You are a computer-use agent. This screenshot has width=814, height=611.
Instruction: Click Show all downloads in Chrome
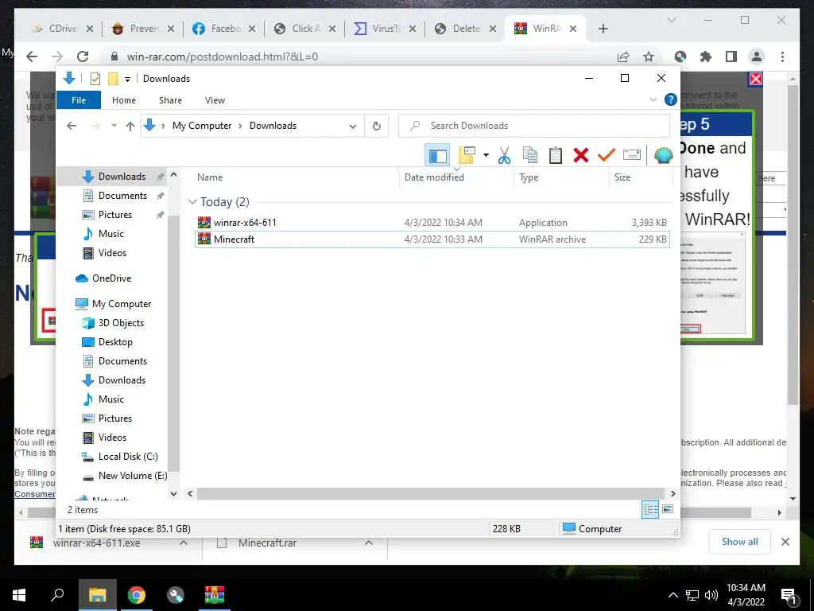[739, 542]
